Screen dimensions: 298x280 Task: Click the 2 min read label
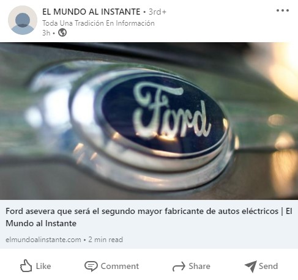tap(105, 240)
